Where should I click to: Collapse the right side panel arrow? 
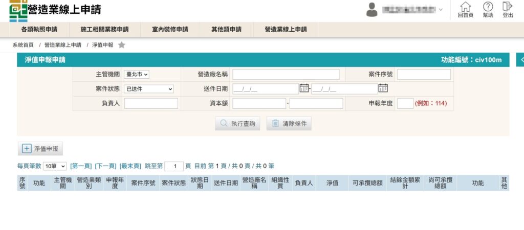[x=521, y=60]
